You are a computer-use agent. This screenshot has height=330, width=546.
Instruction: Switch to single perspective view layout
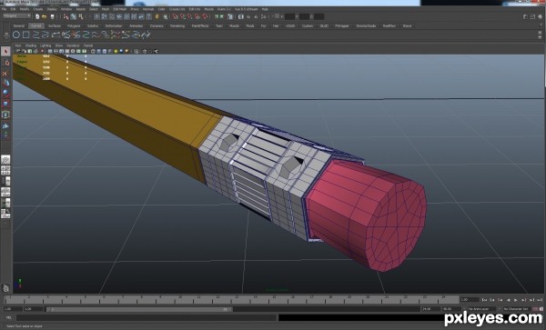click(5, 160)
